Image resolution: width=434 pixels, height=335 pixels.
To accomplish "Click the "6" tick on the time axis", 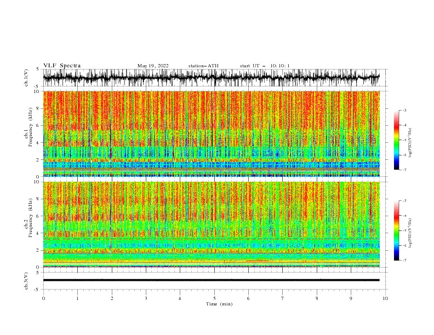I will coord(248,298).
